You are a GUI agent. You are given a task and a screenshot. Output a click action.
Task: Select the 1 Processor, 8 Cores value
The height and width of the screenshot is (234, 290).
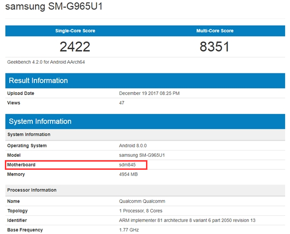click(141, 211)
